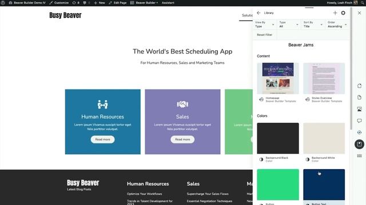Click Assistant in the admin bar

click(x=168, y=3)
